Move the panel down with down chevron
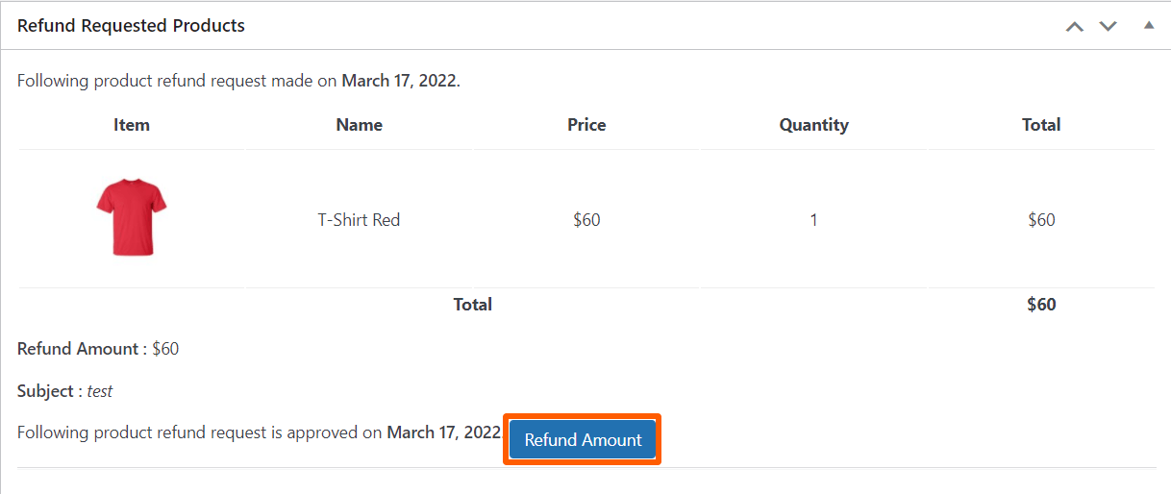Screen dimensions: 1171x494 pos(1108,26)
